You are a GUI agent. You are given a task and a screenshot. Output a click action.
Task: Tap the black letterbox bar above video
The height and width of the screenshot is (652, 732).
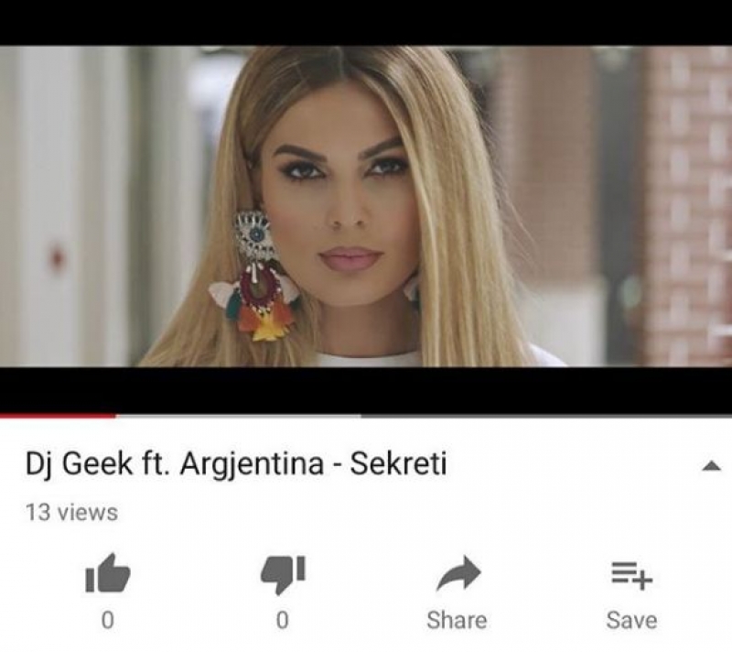tap(366, 22)
